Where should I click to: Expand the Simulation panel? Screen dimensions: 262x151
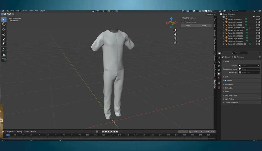(x=241, y=84)
